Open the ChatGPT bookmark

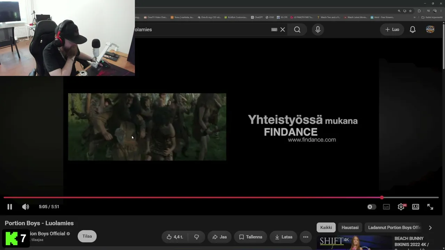[257, 17]
